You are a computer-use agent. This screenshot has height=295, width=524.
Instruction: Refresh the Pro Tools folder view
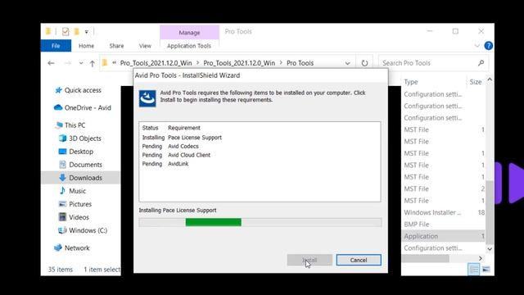click(x=364, y=63)
